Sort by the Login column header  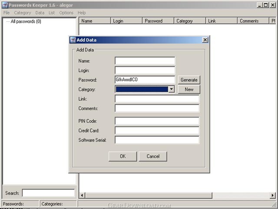[x=126, y=21]
